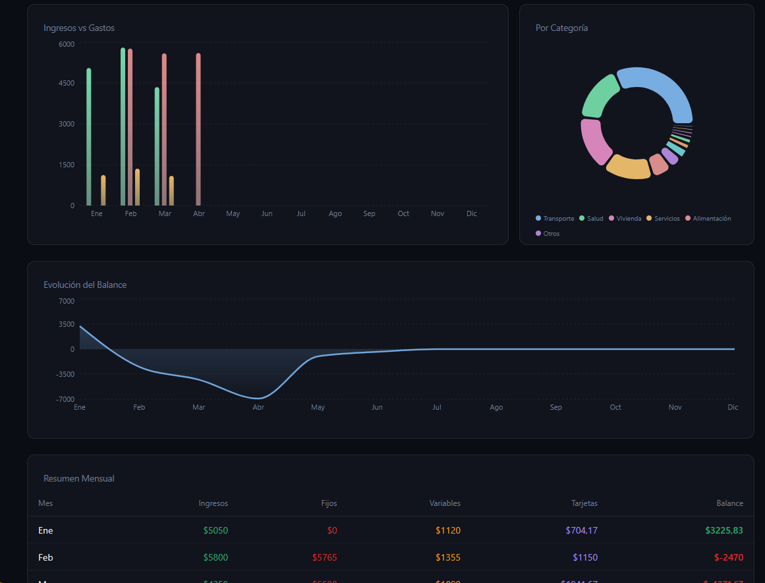Click the Resumen Mensual heading
765x583 pixels.
79,479
